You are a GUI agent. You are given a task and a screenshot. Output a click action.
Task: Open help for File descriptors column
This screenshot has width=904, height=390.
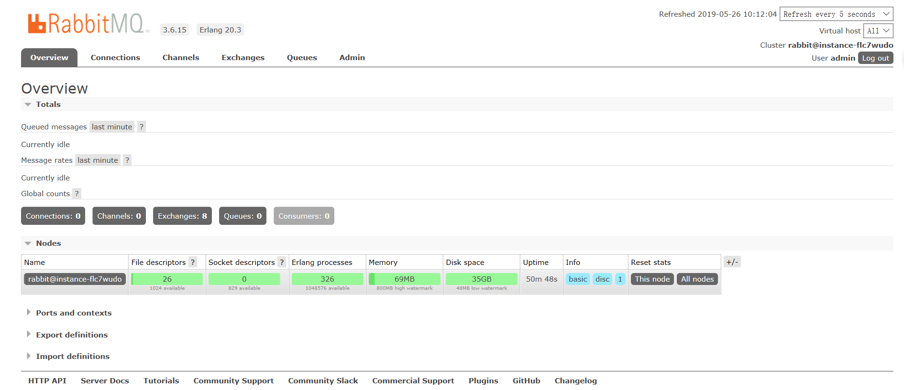pyautogui.click(x=193, y=262)
